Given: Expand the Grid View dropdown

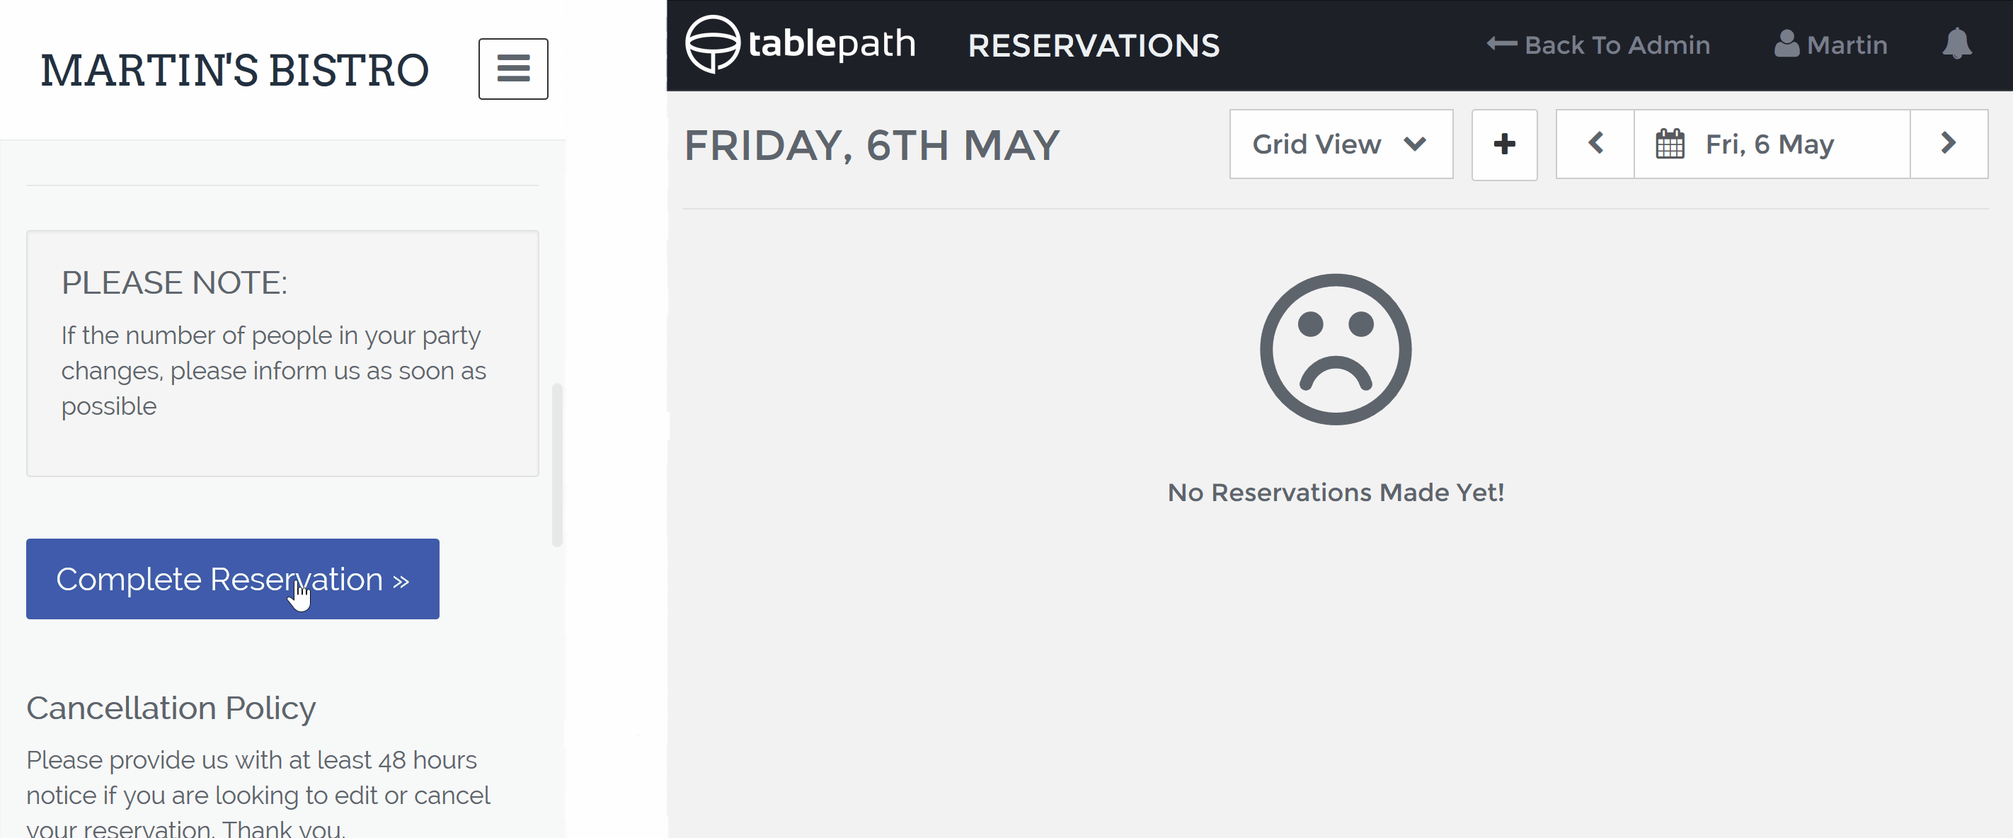Looking at the screenshot, I should 1341,144.
